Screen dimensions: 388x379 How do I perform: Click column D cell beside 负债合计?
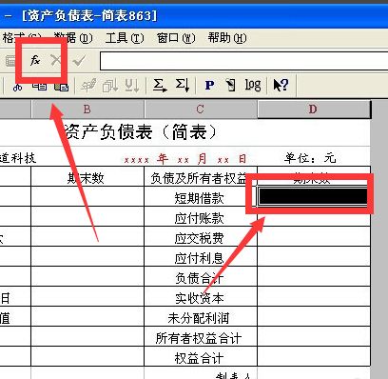coord(314,276)
